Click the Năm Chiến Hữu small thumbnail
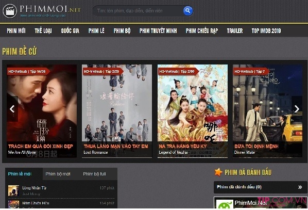This screenshot has width=308, height=210. tap(13, 204)
